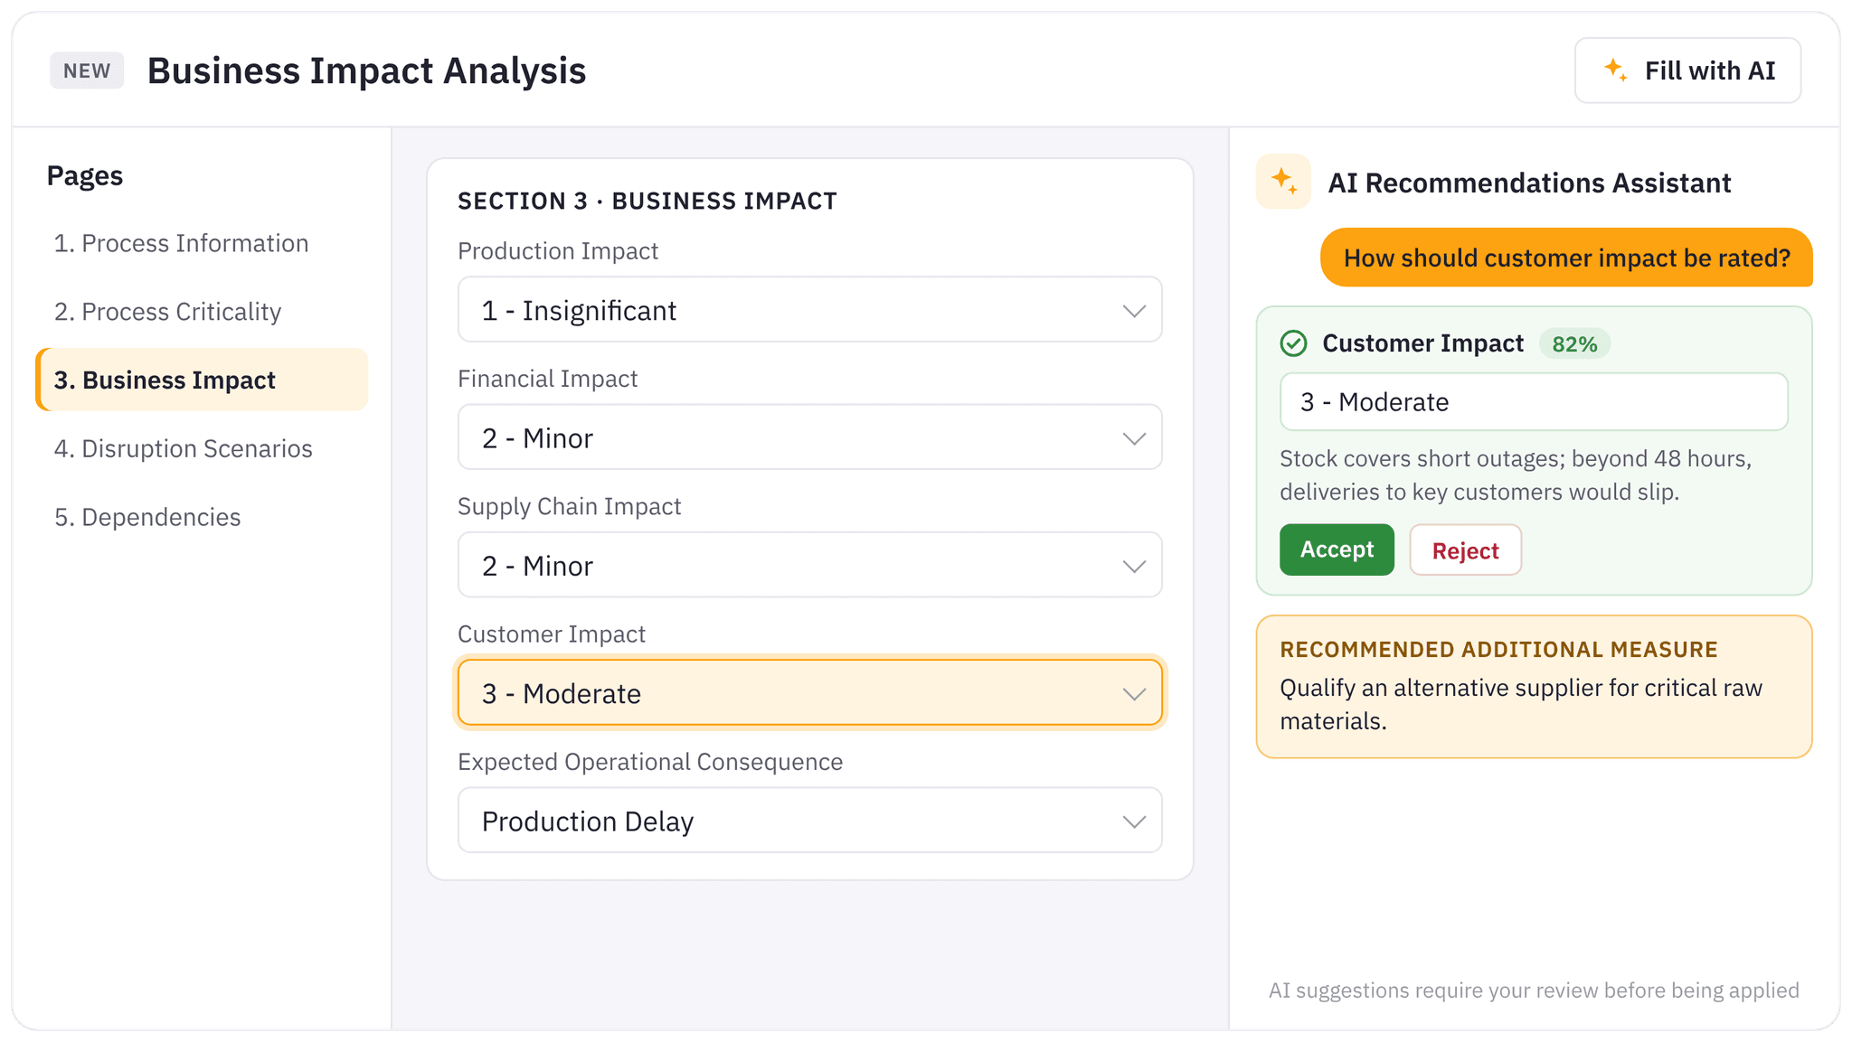This screenshot has height=1042, width=1852.
Task: Select 3. Business Impact page
Action: tap(202, 380)
